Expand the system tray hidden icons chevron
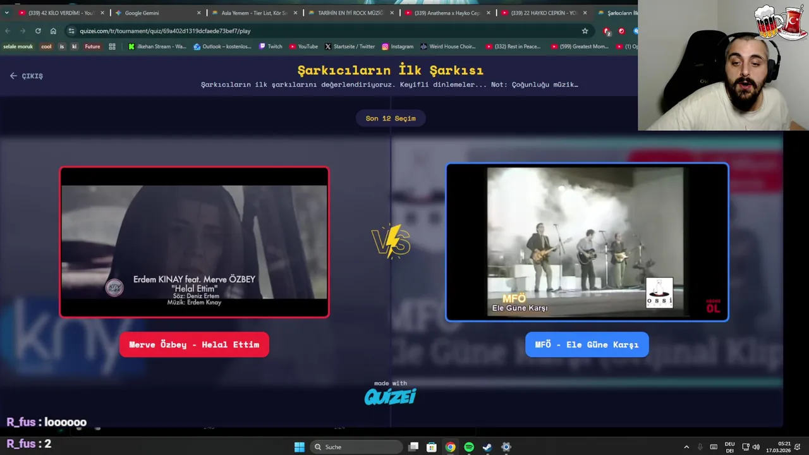This screenshot has width=809, height=455. pyautogui.click(x=686, y=447)
